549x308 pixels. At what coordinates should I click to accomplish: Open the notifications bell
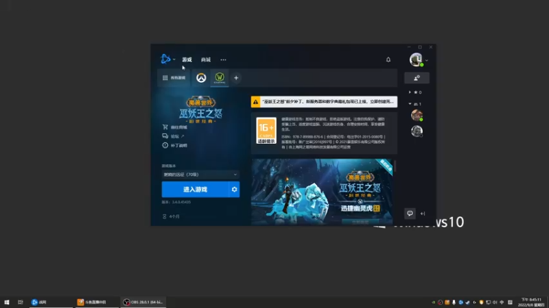click(388, 60)
